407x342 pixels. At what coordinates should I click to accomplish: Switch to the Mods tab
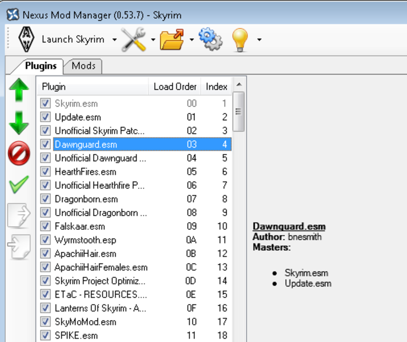coord(83,66)
